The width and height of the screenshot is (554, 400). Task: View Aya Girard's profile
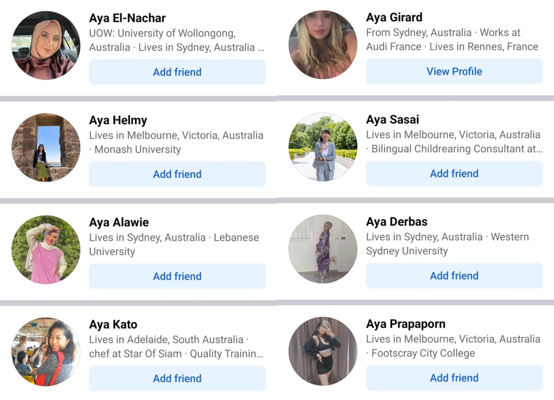tap(454, 72)
